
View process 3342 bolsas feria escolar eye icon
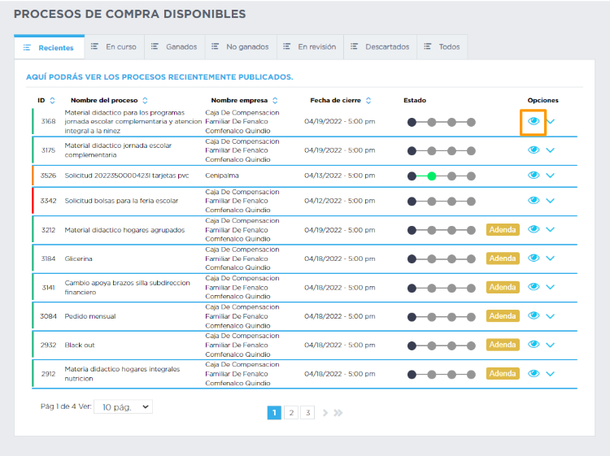534,201
